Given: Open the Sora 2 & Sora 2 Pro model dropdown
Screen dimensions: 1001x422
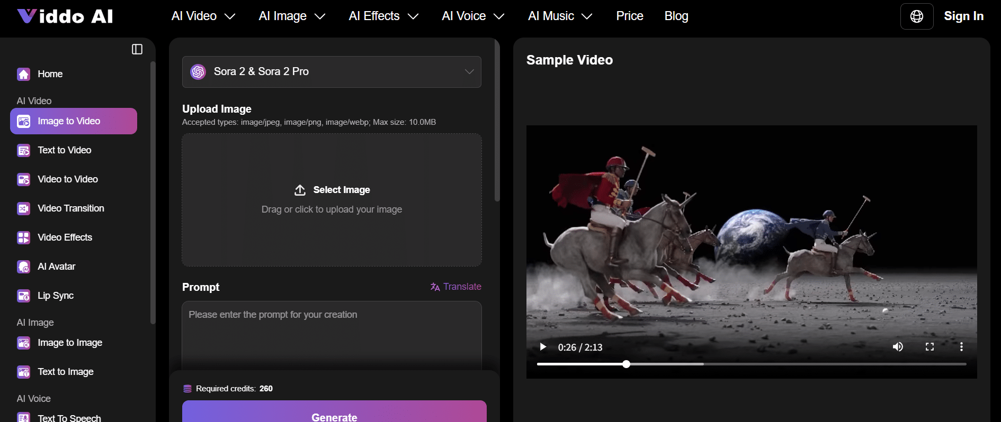Looking at the screenshot, I should click(332, 72).
